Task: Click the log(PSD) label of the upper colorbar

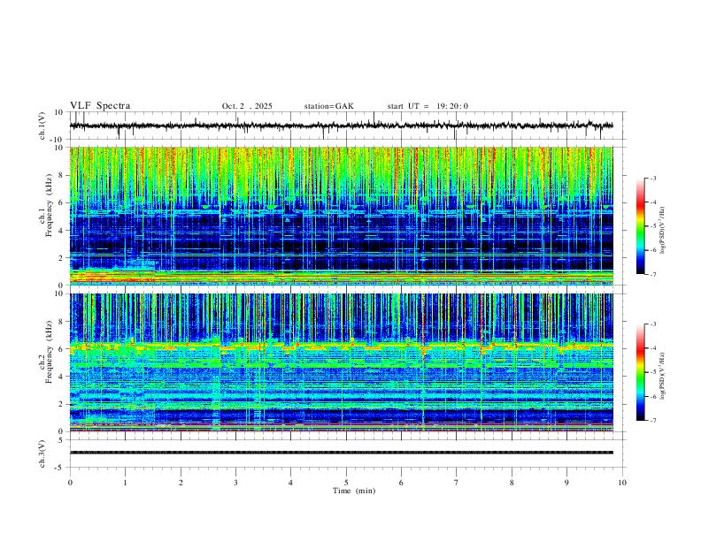Action: coord(663,231)
